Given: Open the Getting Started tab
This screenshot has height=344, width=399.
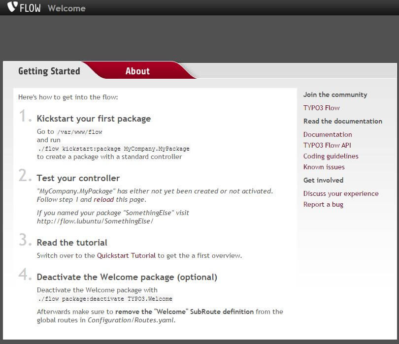Looking at the screenshot, I should click(49, 71).
